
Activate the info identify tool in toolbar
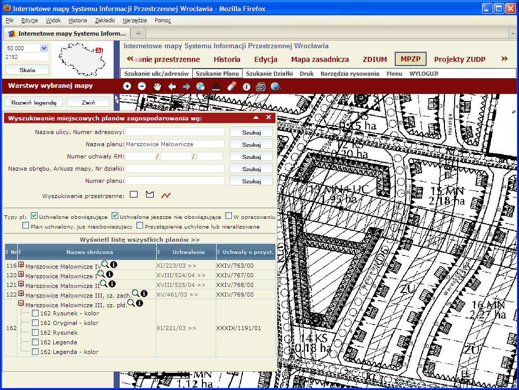click(246, 86)
